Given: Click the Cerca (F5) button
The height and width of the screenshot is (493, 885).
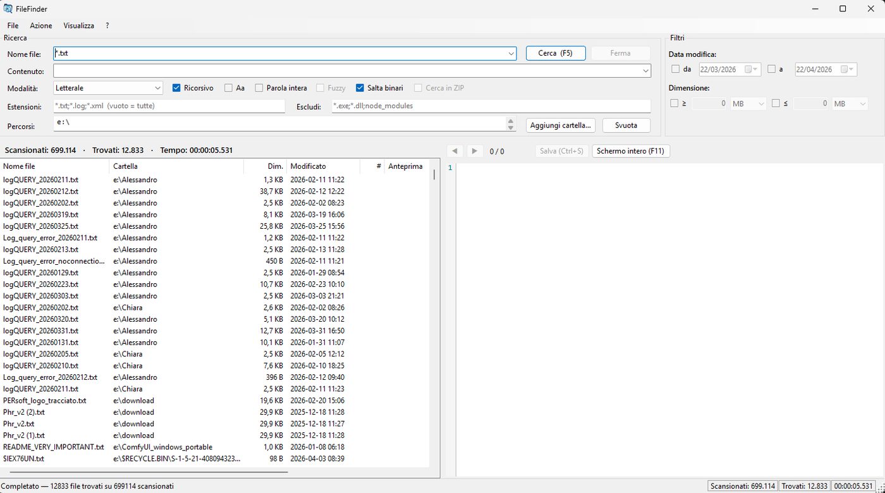Looking at the screenshot, I should click(x=556, y=53).
